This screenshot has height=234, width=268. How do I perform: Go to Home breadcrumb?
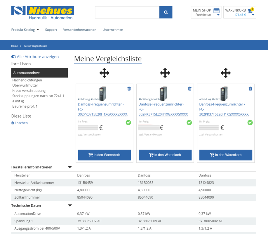coord(15,46)
